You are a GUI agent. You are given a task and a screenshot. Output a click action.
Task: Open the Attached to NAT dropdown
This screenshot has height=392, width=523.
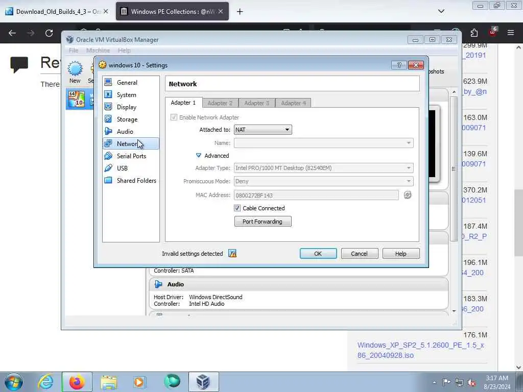click(263, 130)
